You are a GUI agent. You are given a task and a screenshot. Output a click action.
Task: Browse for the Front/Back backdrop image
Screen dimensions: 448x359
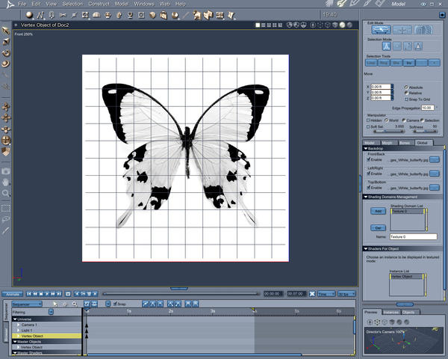[435, 159]
